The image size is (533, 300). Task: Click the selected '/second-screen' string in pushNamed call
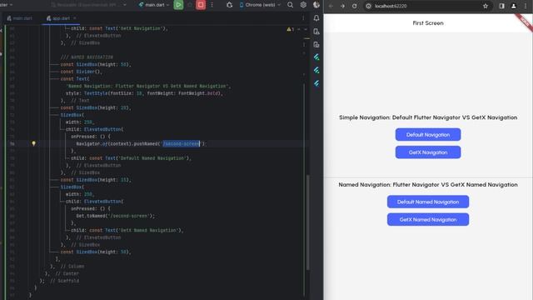pos(182,143)
